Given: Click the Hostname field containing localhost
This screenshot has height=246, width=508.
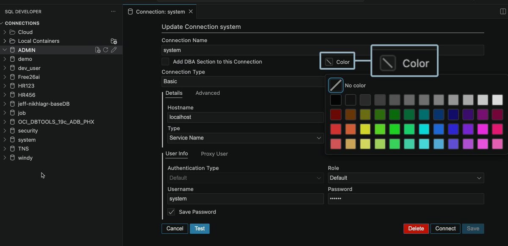Looking at the screenshot, I should pos(246,117).
